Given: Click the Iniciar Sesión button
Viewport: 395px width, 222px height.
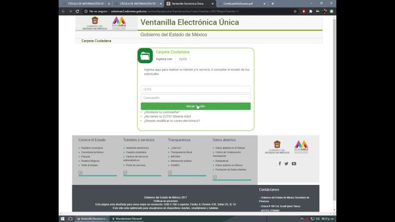Looking at the screenshot, I should [x=196, y=106].
